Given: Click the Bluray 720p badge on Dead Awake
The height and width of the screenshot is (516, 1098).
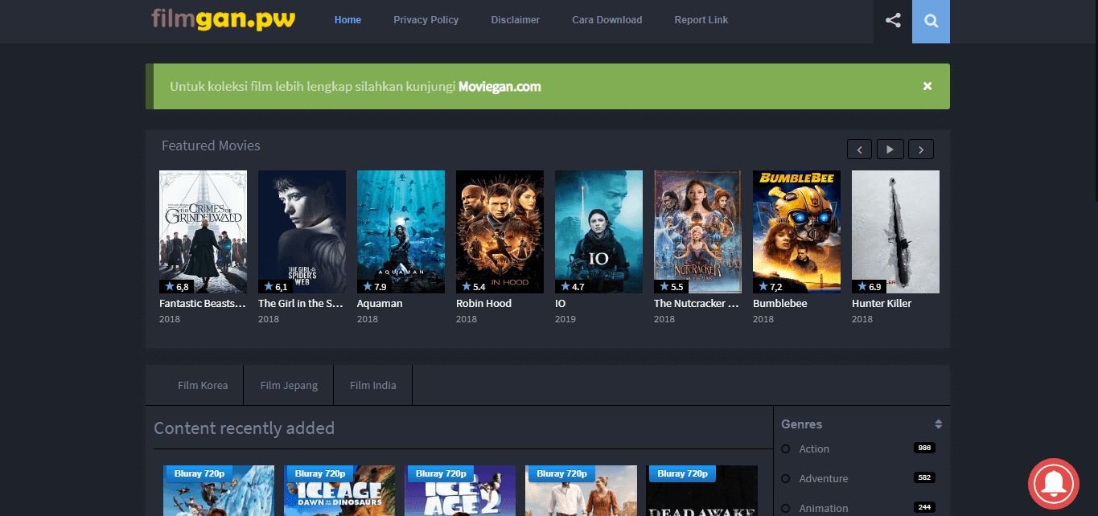Looking at the screenshot, I should (681, 473).
